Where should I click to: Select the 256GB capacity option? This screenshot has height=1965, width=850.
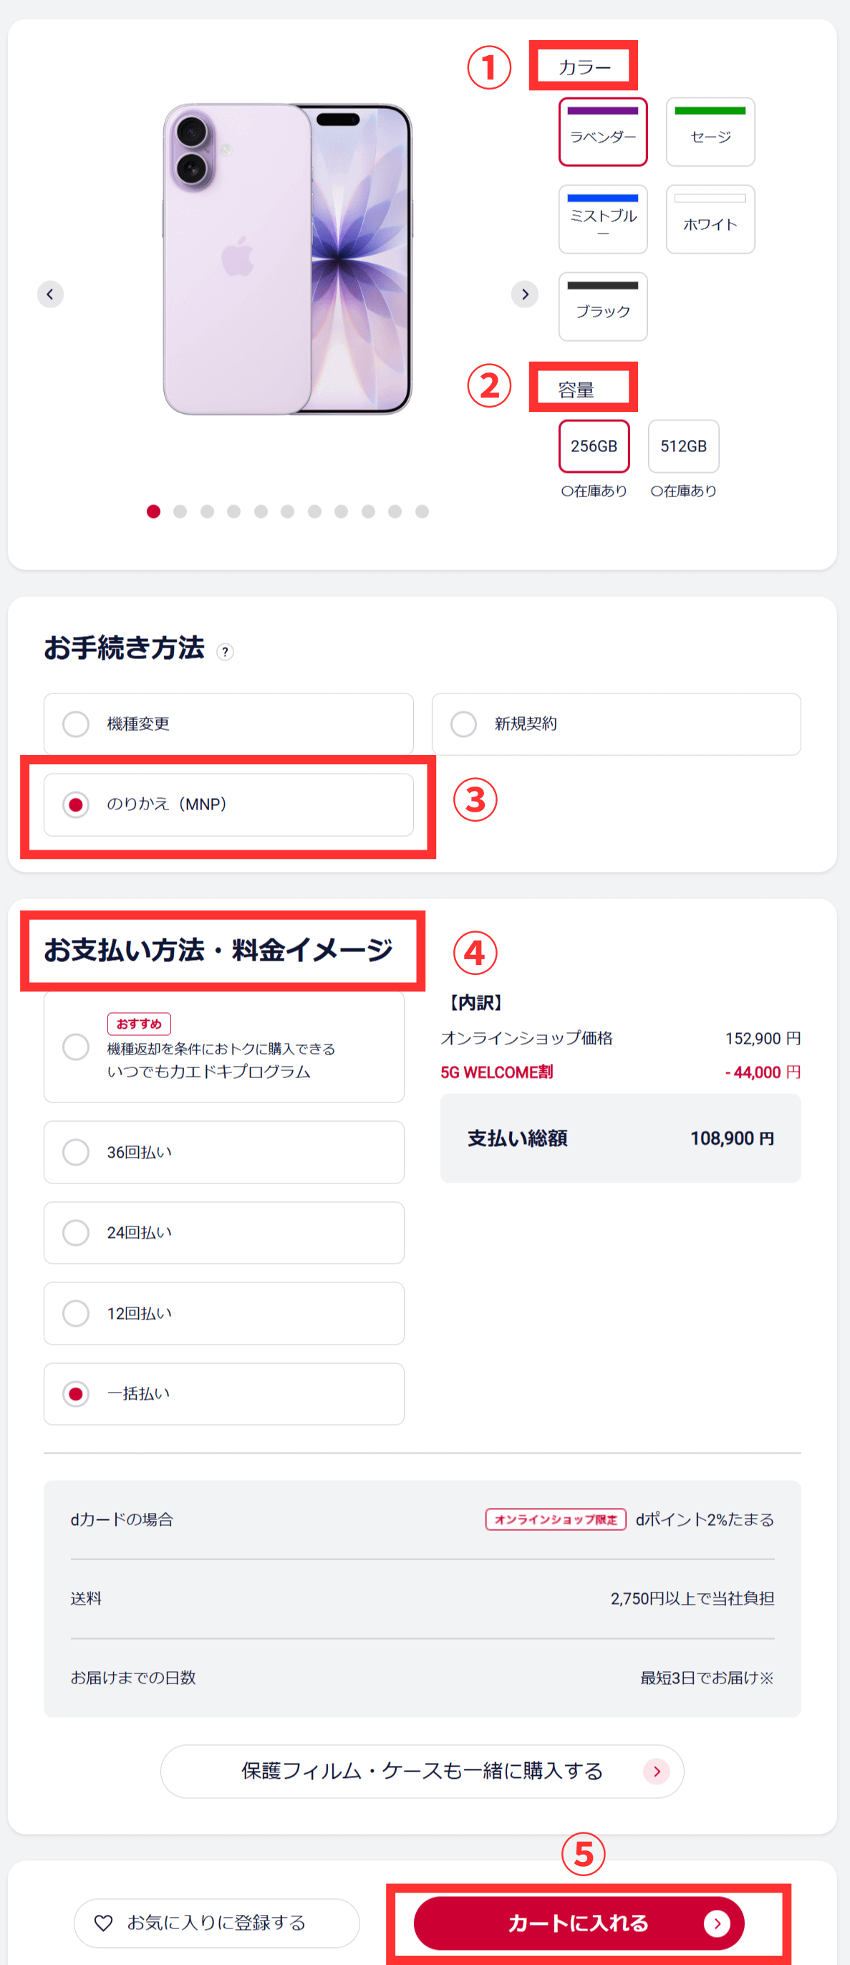[x=594, y=446]
